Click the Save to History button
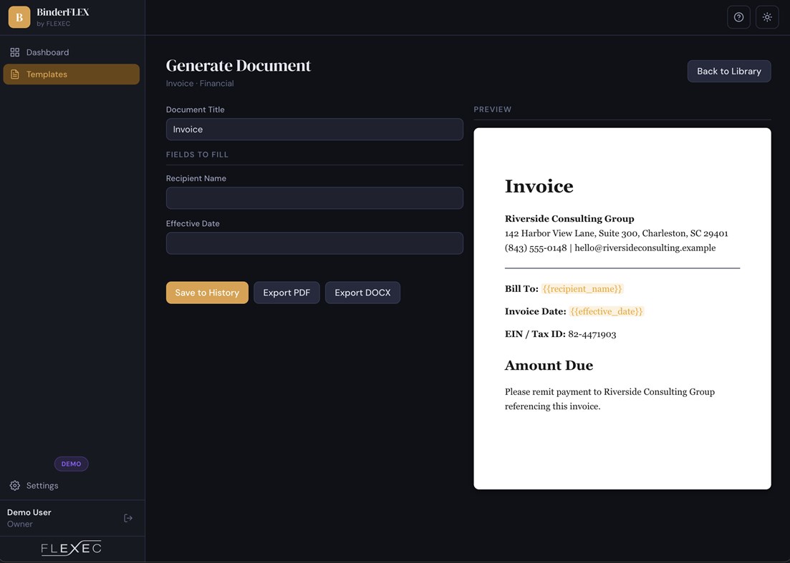The image size is (790, 563). (x=207, y=293)
